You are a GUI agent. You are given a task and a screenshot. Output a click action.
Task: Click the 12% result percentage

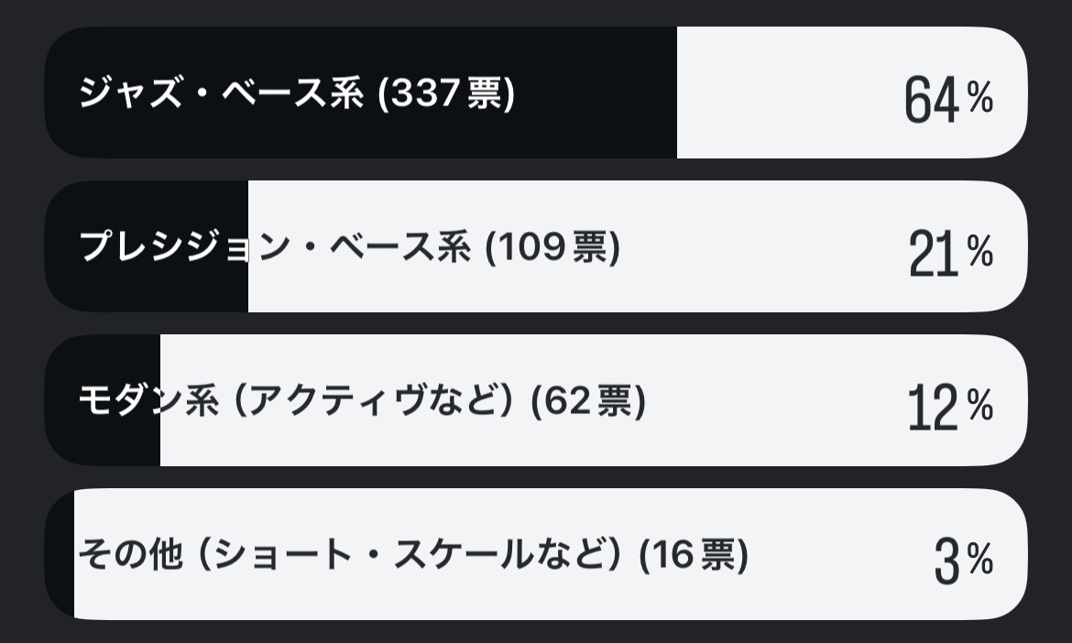(949, 407)
